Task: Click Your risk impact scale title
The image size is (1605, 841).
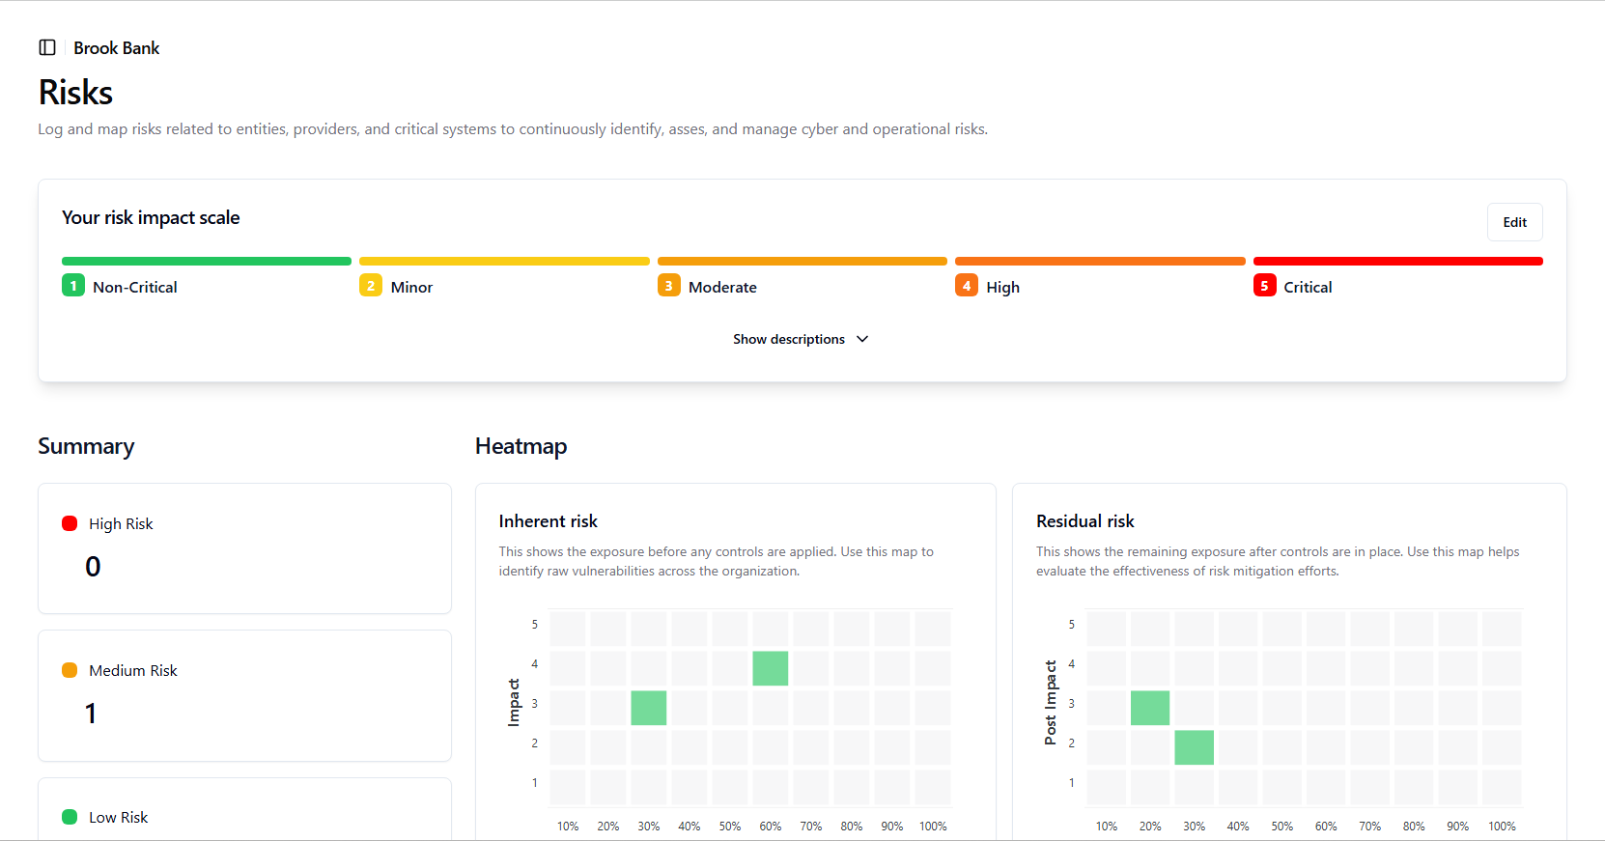Action: (151, 218)
